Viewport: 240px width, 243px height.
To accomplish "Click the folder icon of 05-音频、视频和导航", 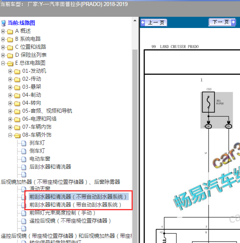I will coord(17,112).
